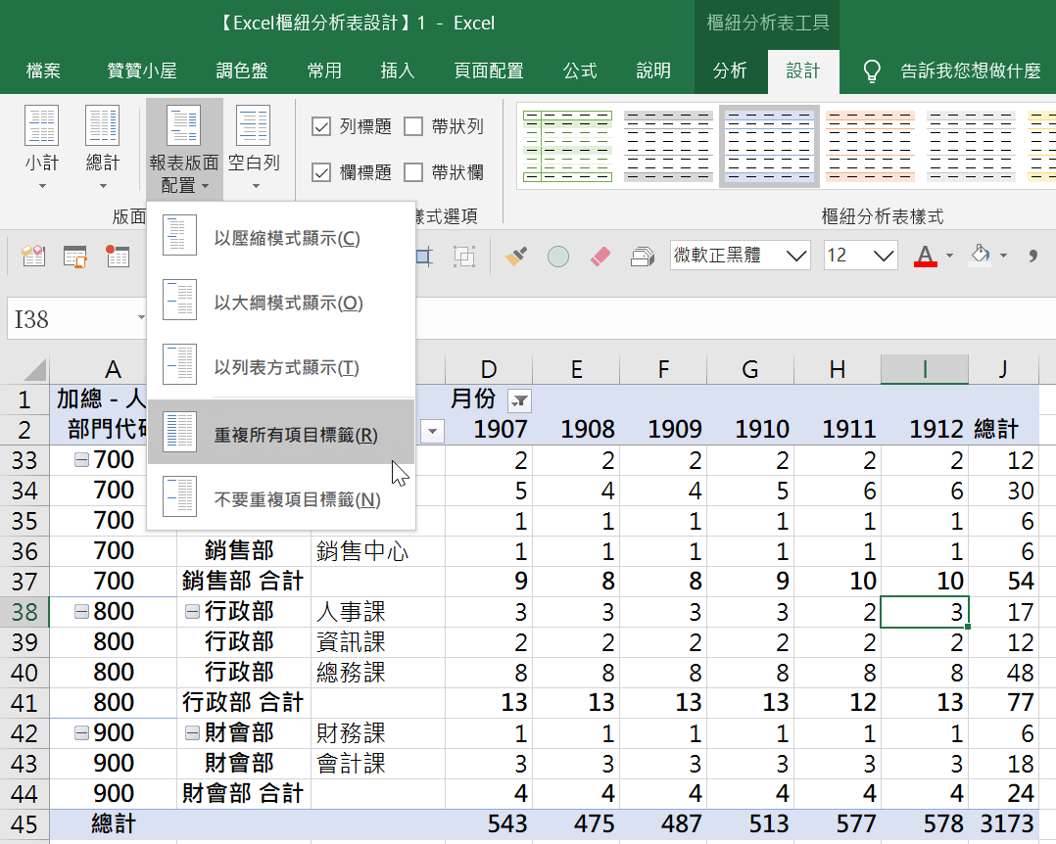The image size is (1056, 844).
Task: Select row header 41
Action: coord(24,703)
